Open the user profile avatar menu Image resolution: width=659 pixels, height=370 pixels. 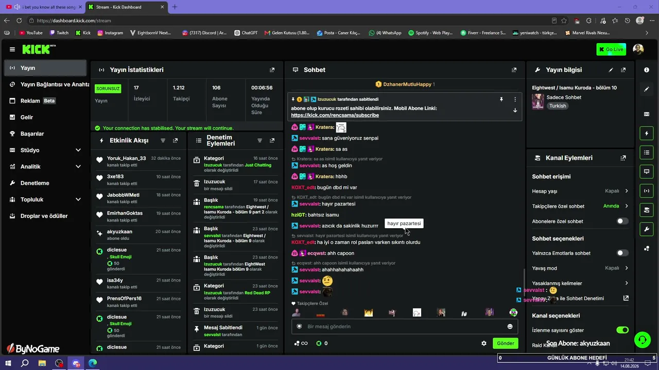point(638,49)
